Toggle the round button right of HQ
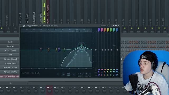 (74, 74)
